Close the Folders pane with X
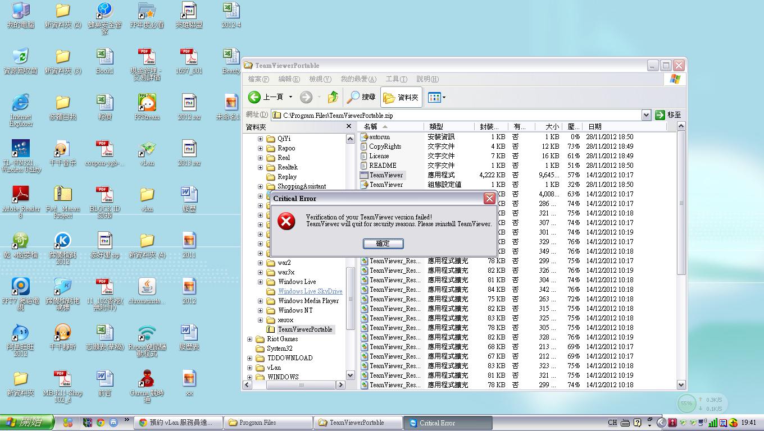This screenshot has width=764, height=431. (x=349, y=127)
